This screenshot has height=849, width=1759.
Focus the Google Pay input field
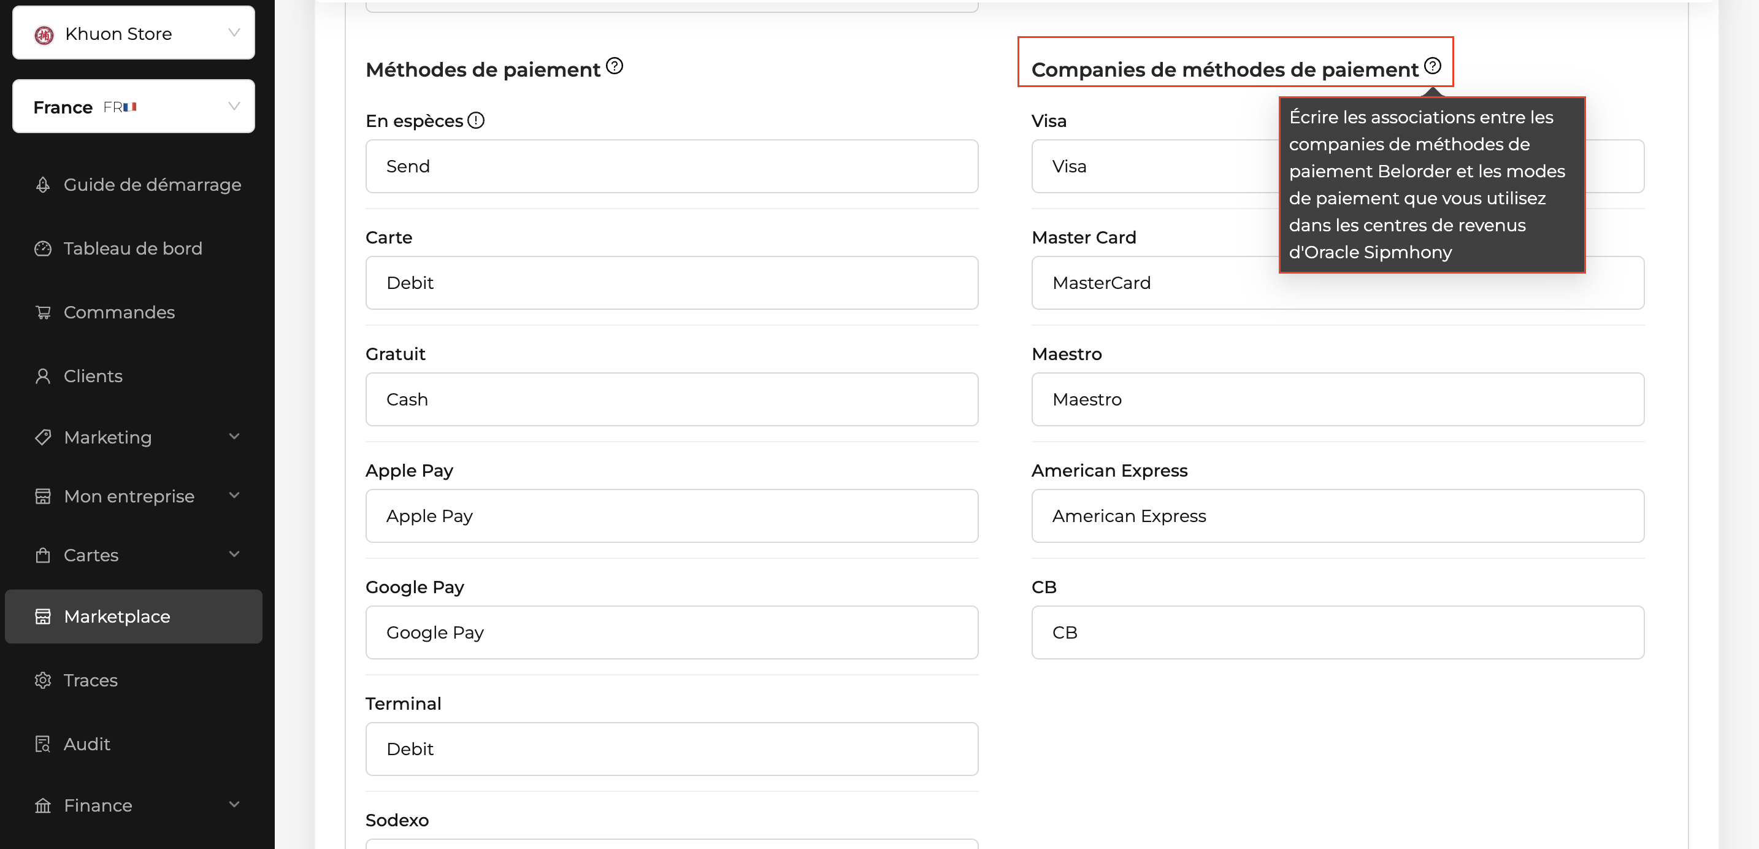[x=672, y=632]
